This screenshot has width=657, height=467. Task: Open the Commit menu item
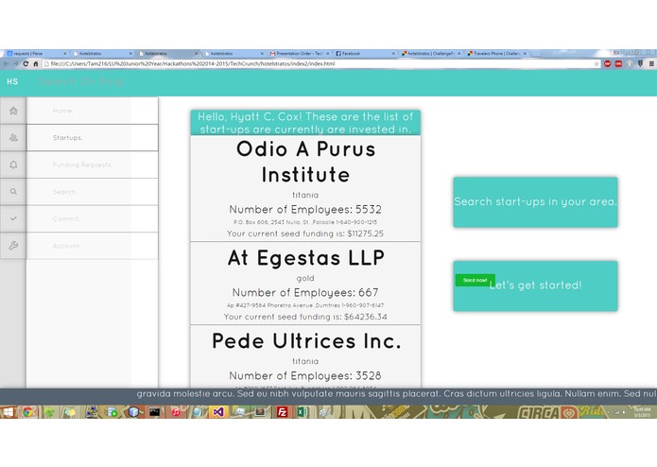click(x=93, y=218)
